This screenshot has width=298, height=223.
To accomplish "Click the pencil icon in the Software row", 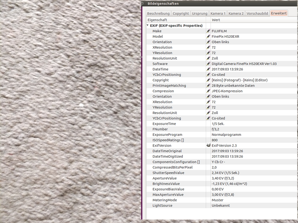I will tap(208, 64).
